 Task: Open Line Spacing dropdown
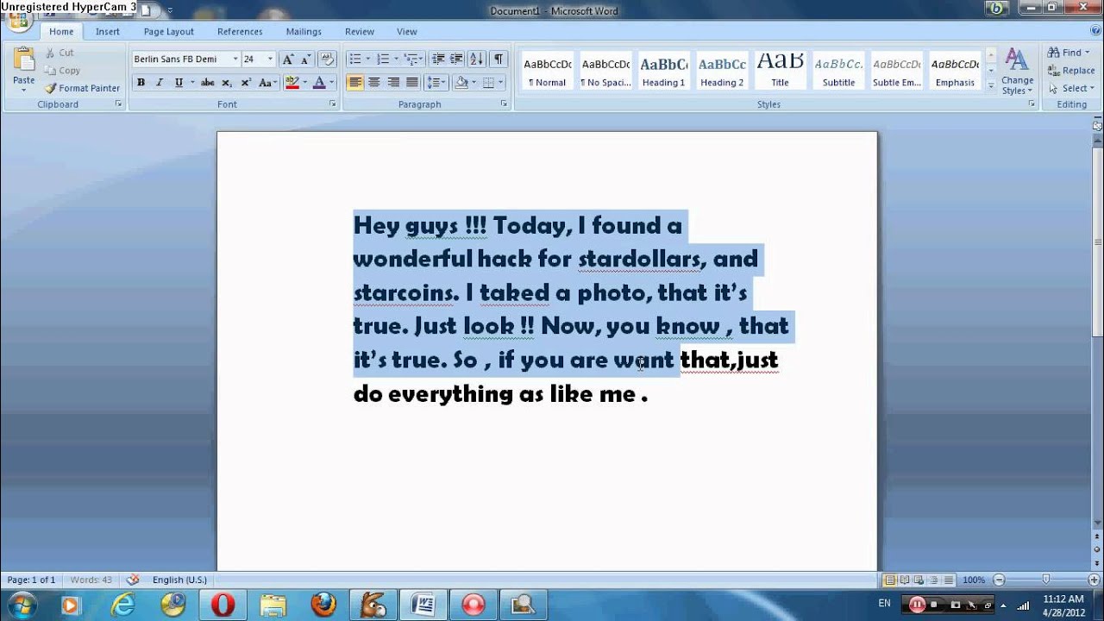[436, 83]
